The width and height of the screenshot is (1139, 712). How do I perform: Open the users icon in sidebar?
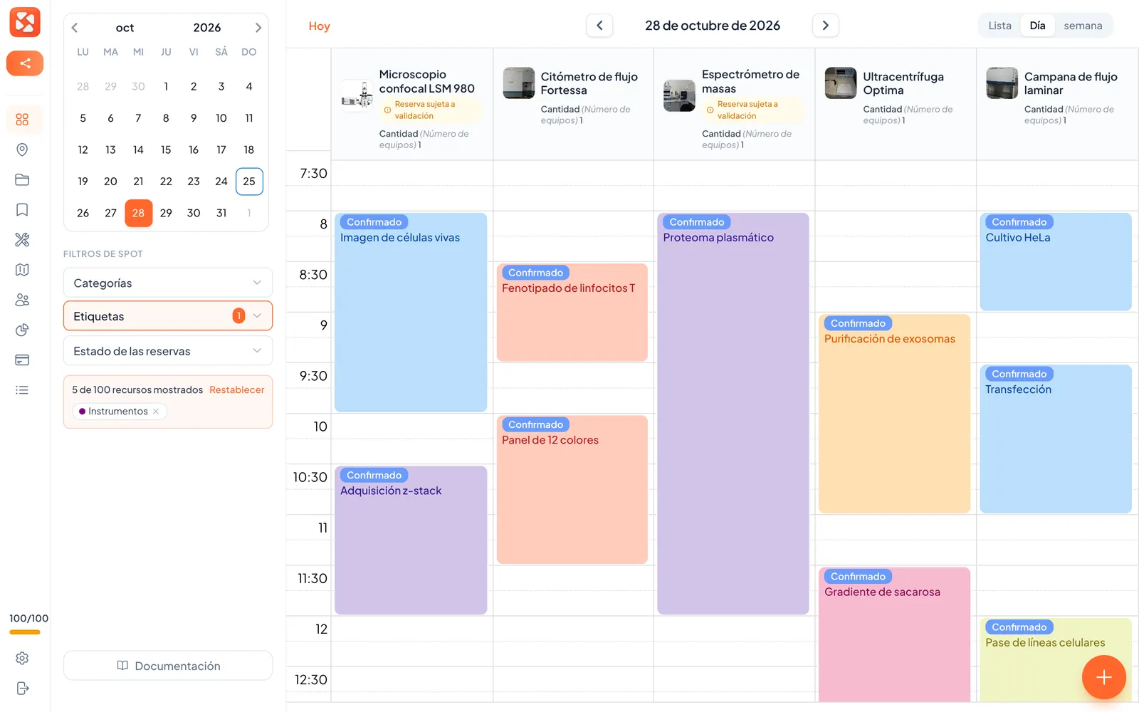pyautogui.click(x=22, y=300)
